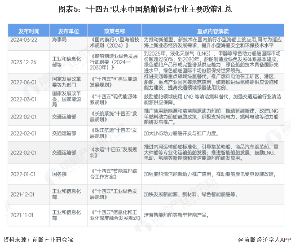Click the 发布单位 column header
Image resolution: width=291 pixels, height=249 pixels.
pos(68,31)
